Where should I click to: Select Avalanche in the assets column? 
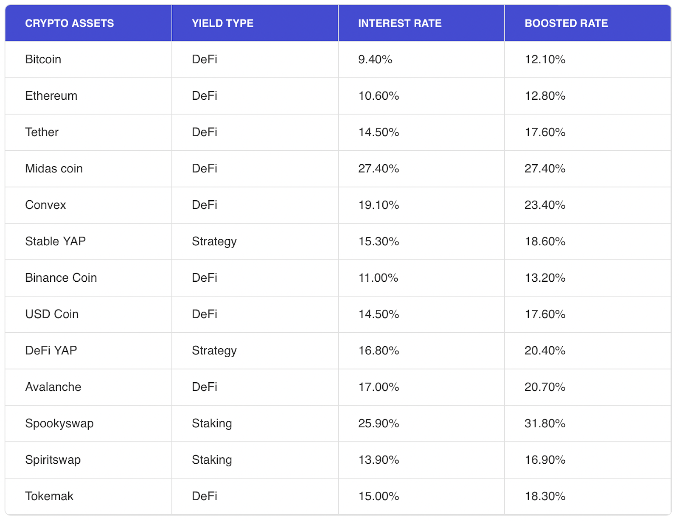point(53,387)
